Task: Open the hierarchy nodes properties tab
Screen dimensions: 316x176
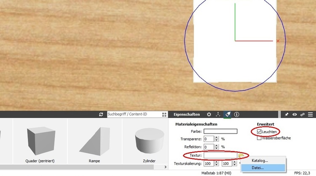Action: click(218, 114)
